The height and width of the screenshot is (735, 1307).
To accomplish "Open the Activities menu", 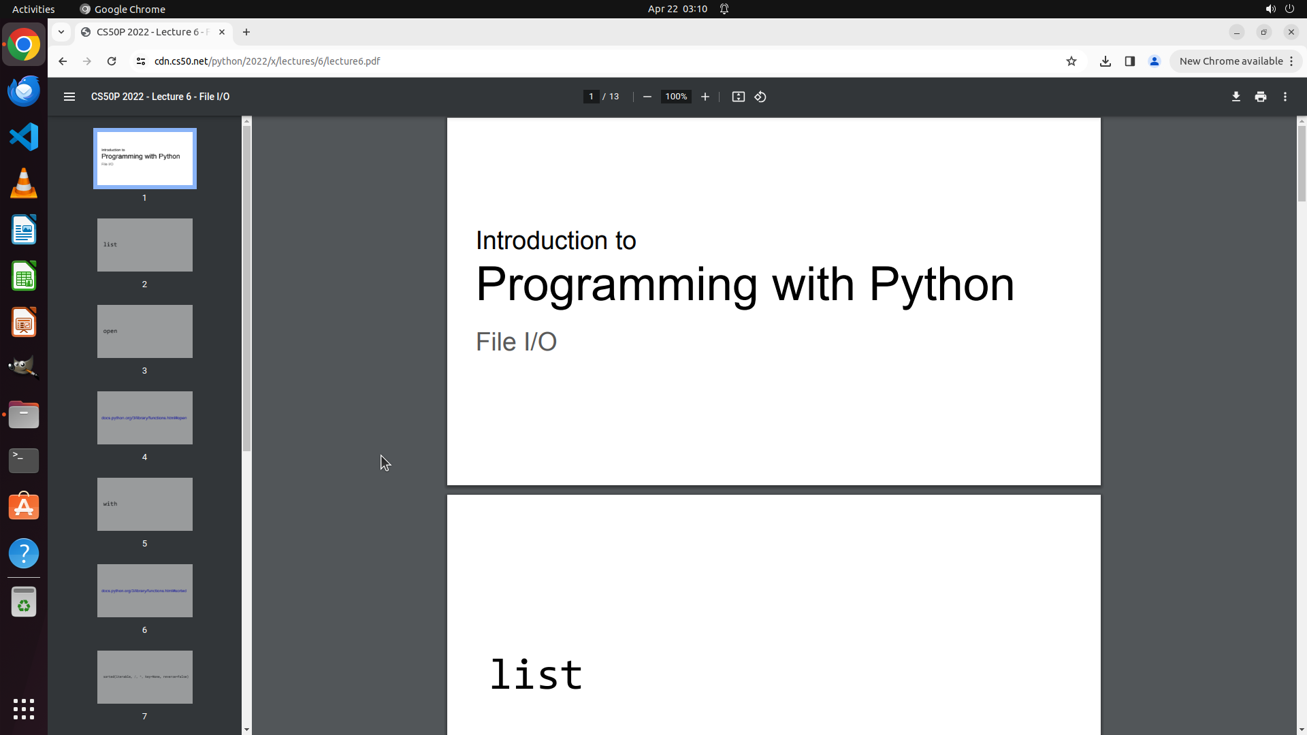I will click(33, 9).
